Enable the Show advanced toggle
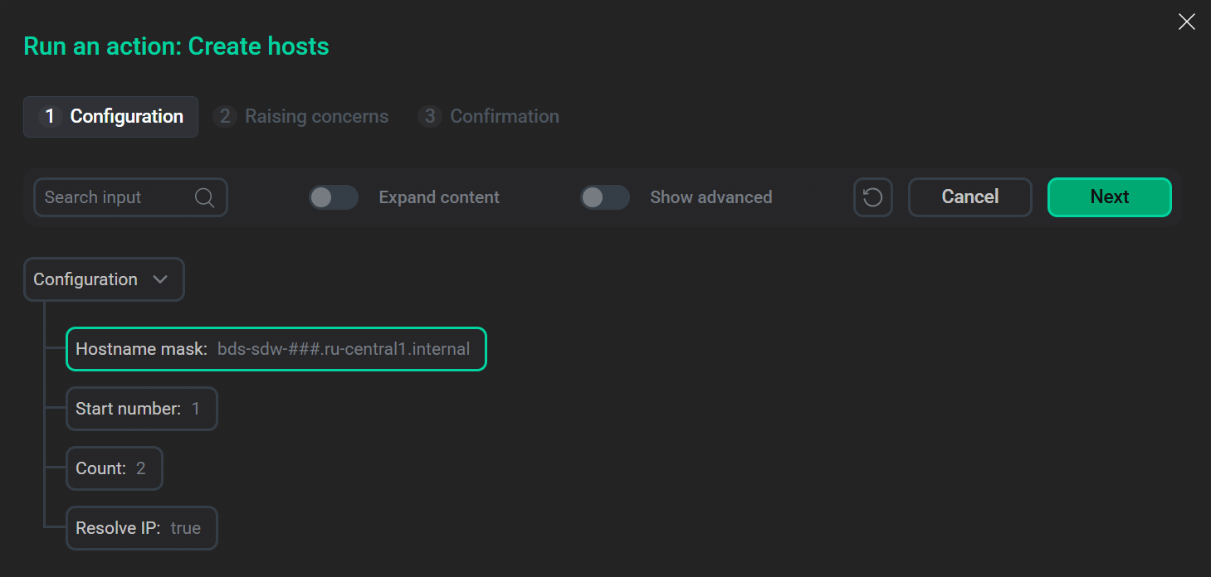 604,197
